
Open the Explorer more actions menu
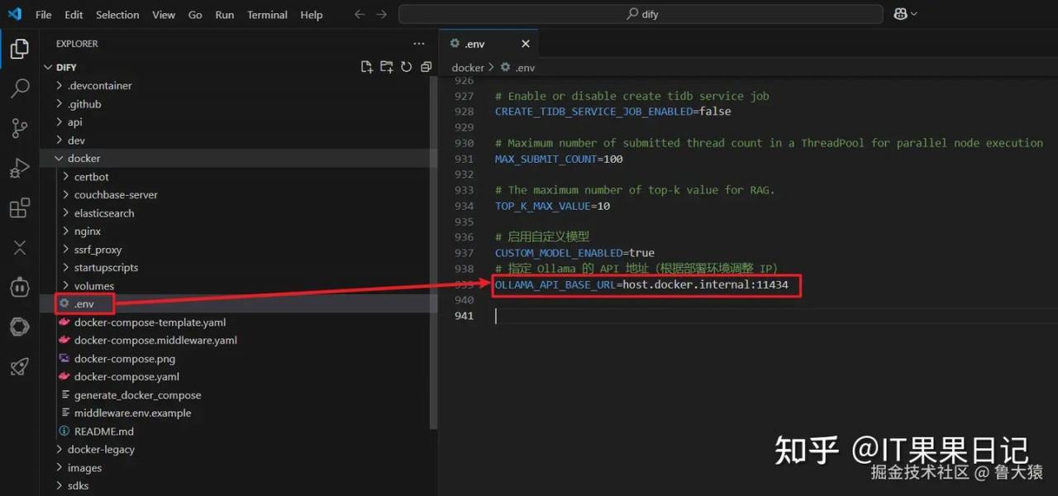pos(419,44)
